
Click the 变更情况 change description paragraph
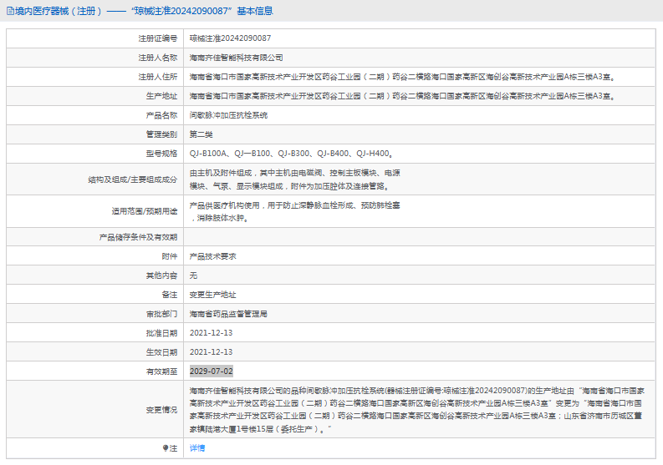(417, 410)
